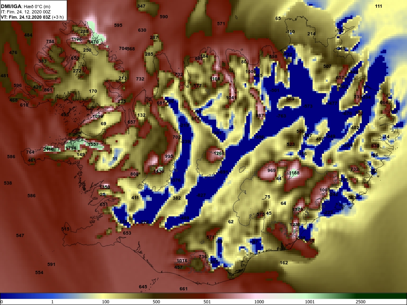407x305 pixels.
Task: Click the map value 808
Action: pyautogui.click(x=134, y=174)
